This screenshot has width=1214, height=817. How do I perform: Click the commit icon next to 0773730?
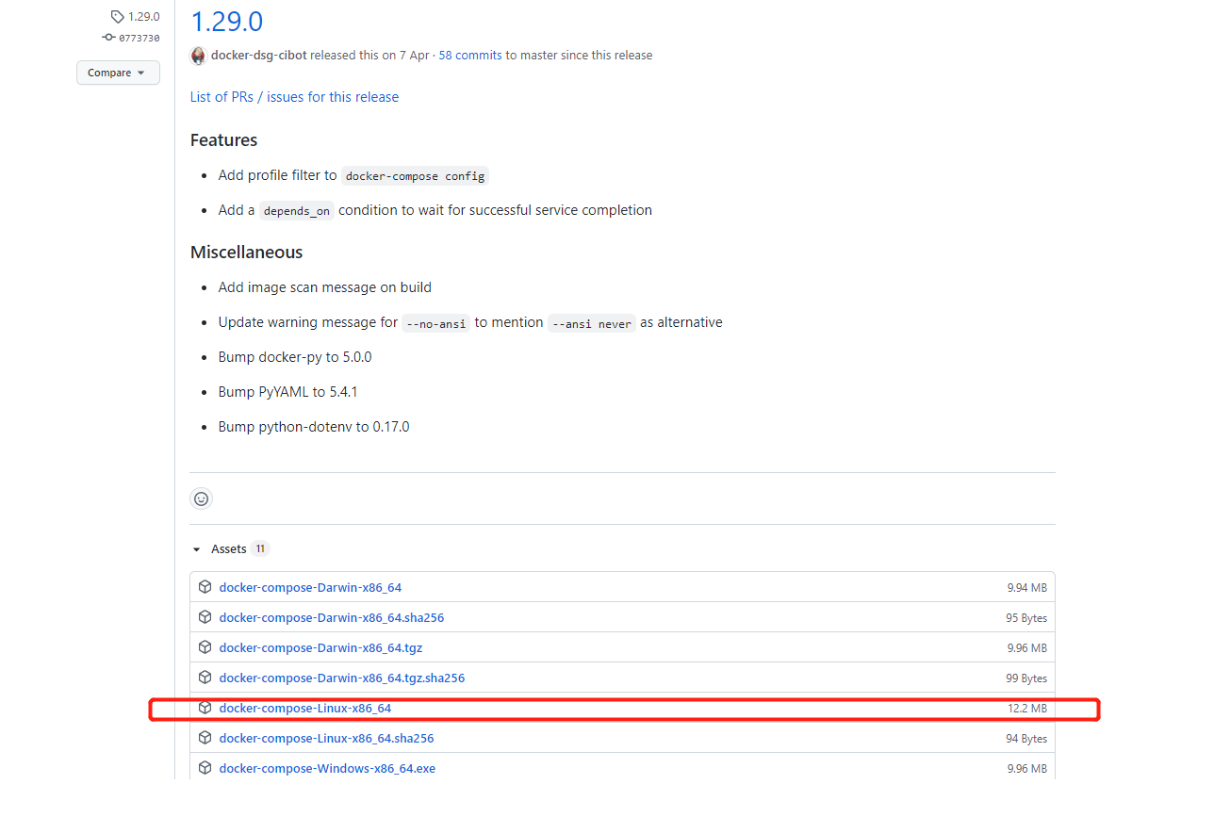tap(108, 38)
